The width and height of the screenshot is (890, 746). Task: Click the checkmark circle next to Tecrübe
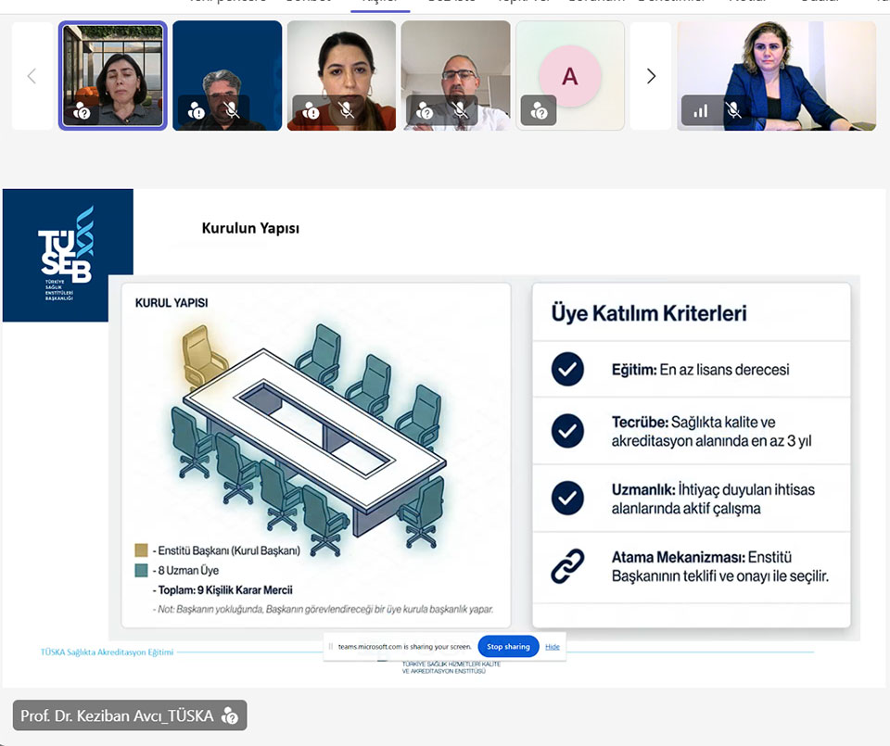coord(567,431)
